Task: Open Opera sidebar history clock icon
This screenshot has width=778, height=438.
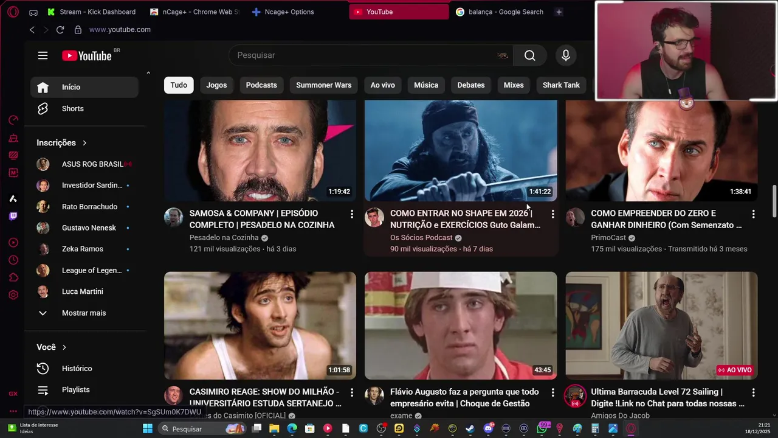Action: point(13,260)
